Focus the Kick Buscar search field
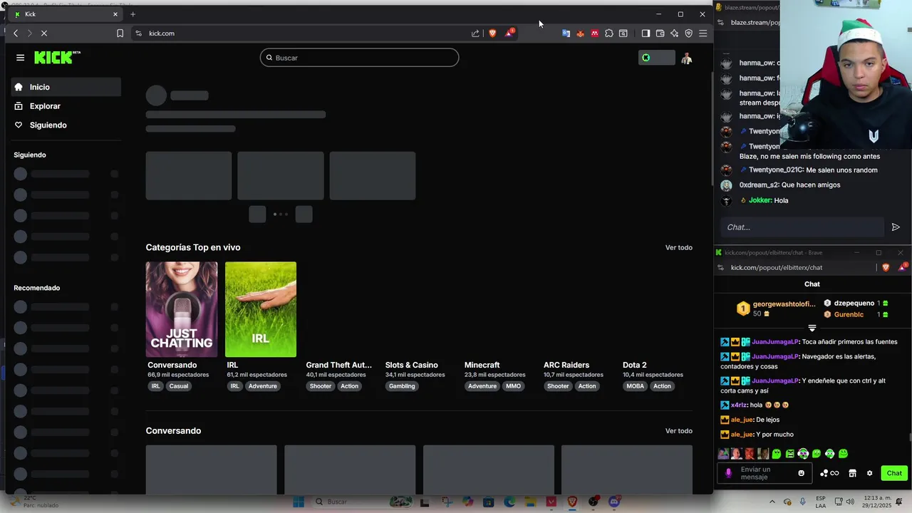 point(359,58)
